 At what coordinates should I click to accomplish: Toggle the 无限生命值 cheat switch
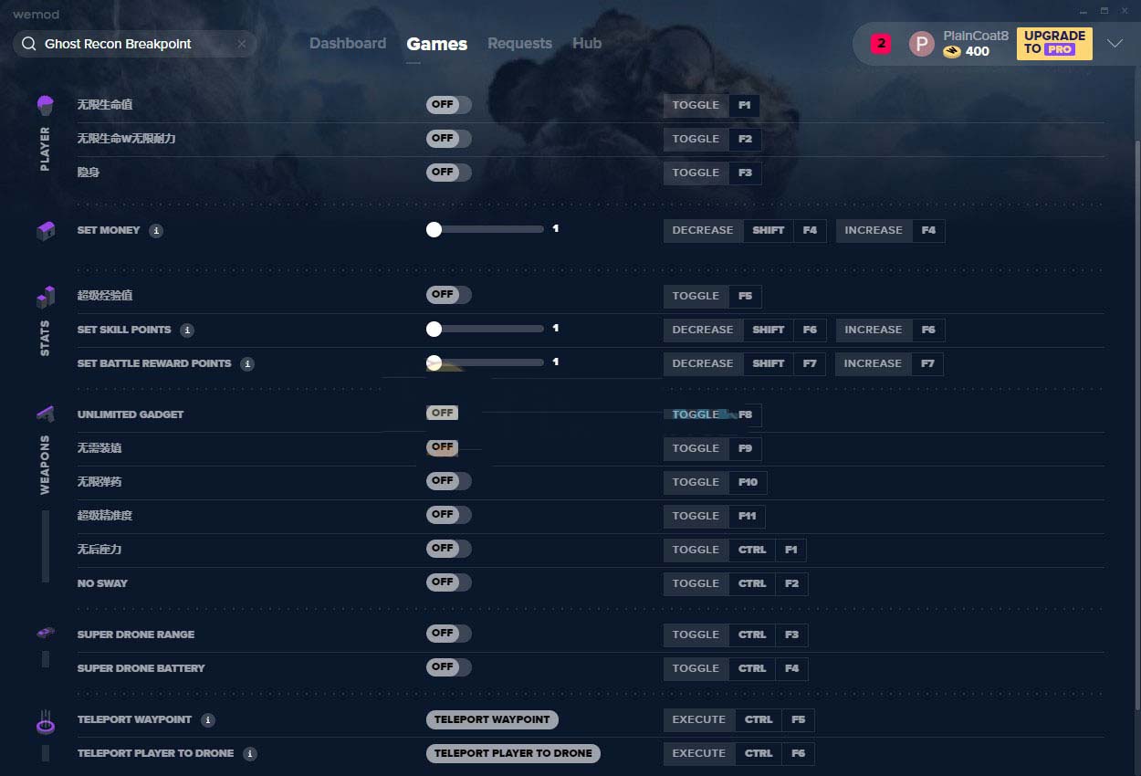pyautogui.click(x=448, y=105)
